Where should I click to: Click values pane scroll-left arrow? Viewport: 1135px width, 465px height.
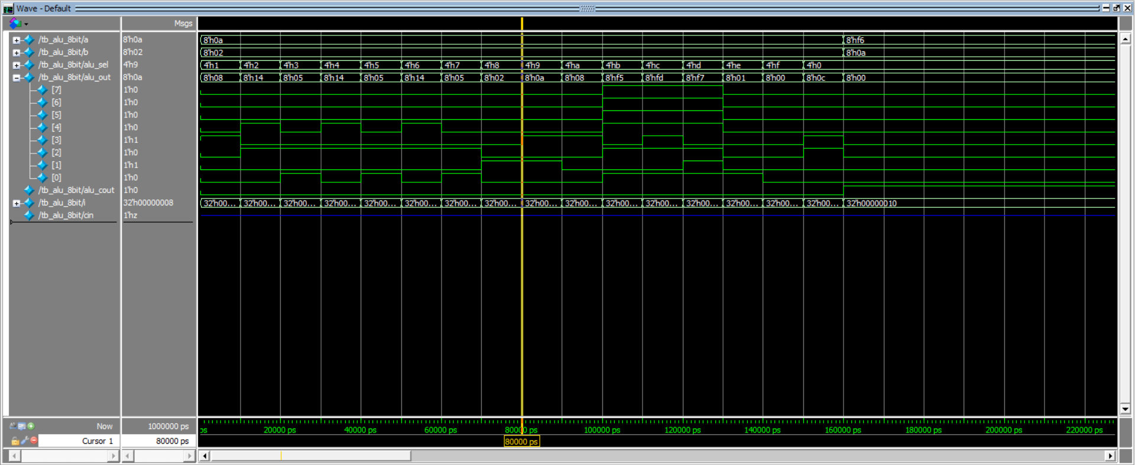128,456
